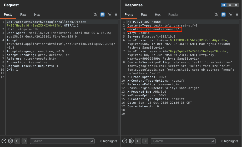Toggle line wrap in Response panel
The image size is (242, 147).
tap(223, 15)
